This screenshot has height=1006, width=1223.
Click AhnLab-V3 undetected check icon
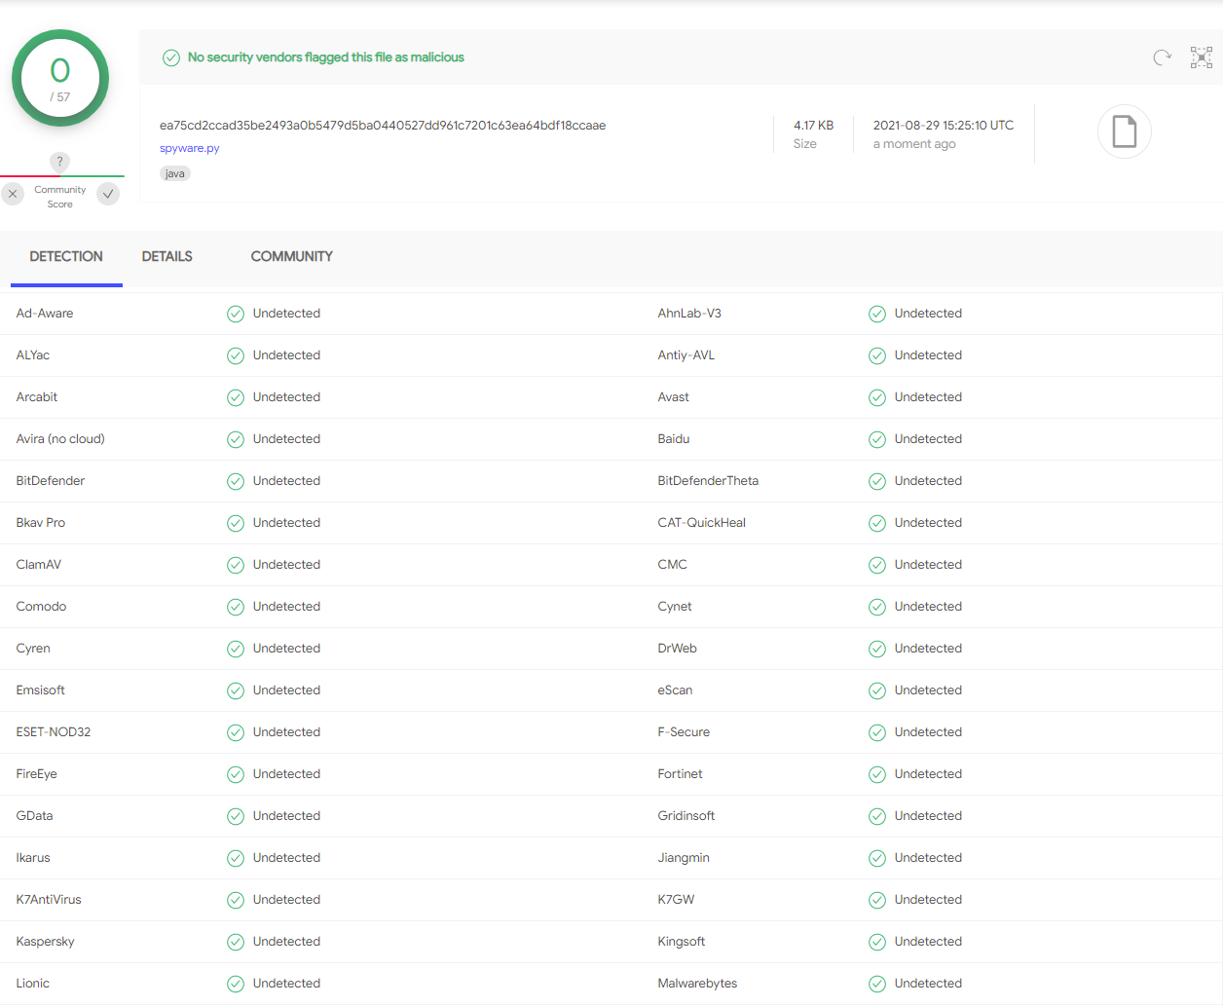877,314
